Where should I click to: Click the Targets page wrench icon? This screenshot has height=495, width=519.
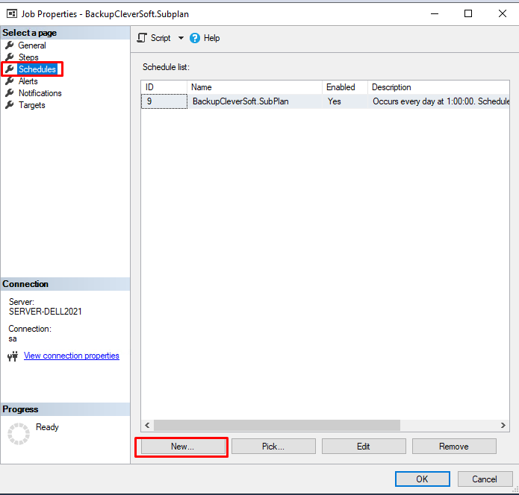coord(10,105)
